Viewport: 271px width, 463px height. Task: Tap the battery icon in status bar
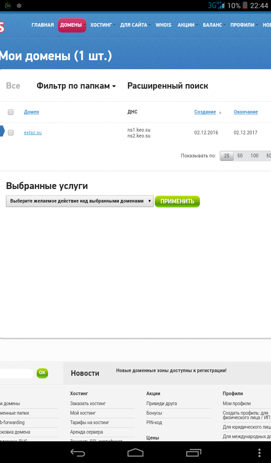click(245, 5)
